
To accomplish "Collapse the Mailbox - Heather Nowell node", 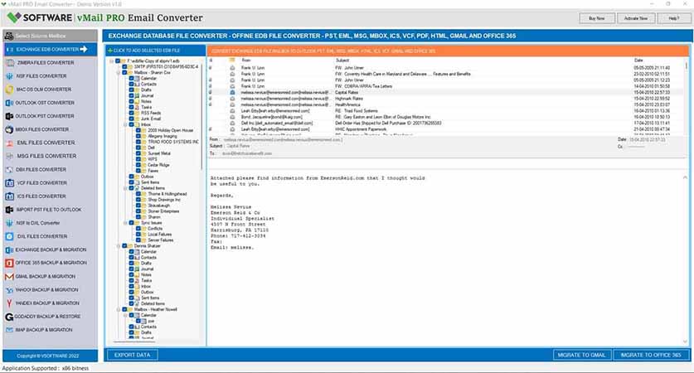I will [119, 310].
